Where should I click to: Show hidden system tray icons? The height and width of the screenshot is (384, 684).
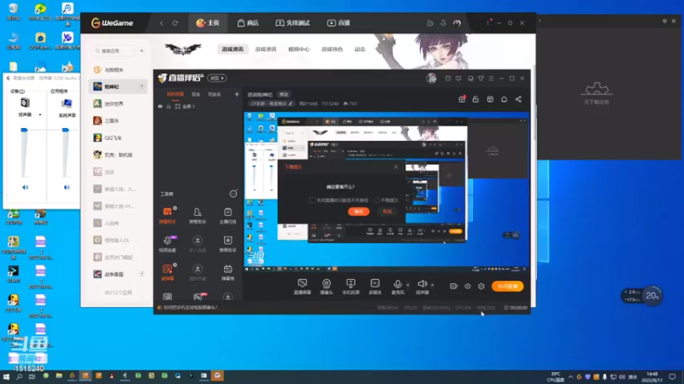[570, 376]
